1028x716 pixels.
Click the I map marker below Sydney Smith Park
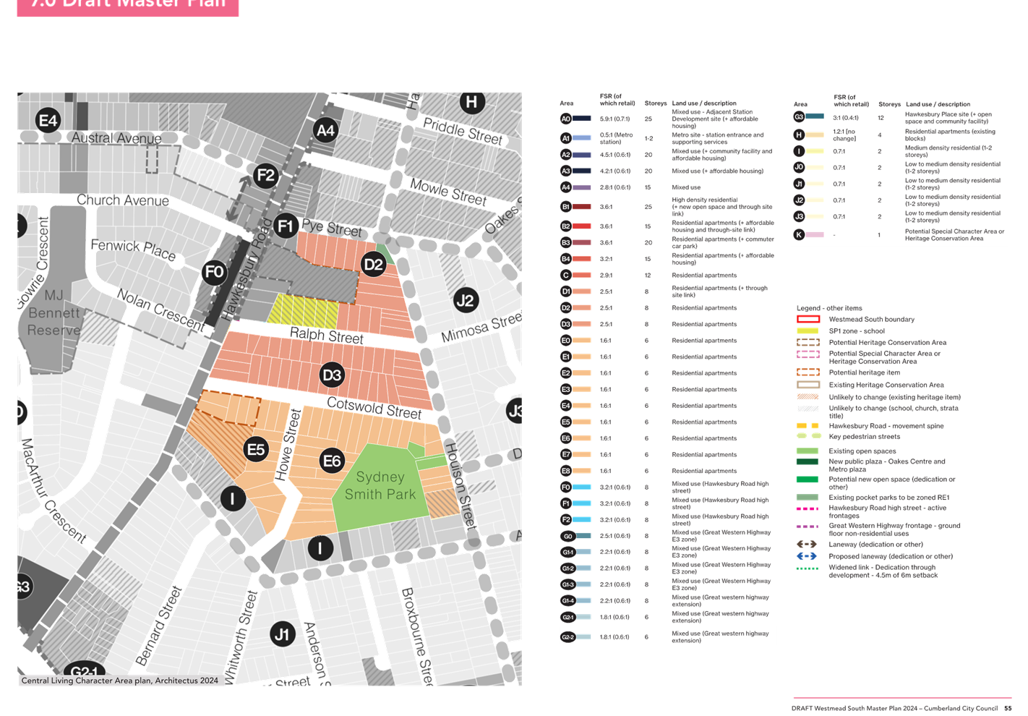(x=320, y=547)
